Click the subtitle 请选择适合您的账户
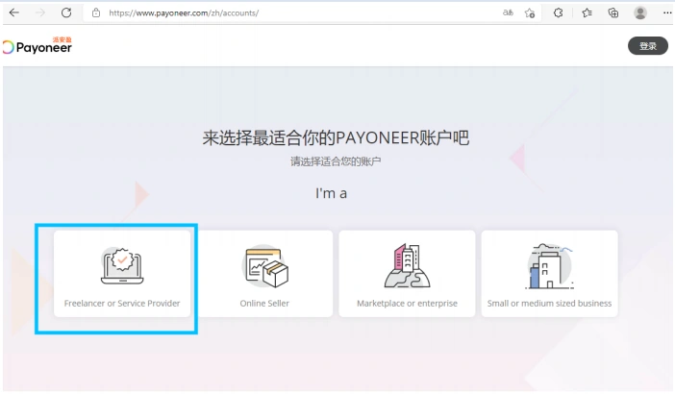The height and width of the screenshot is (394, 675). (x=336, y=161)
